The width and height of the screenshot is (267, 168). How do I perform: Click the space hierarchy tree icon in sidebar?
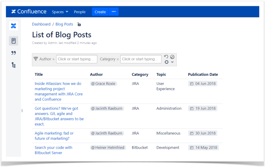click(x=13, y=65)
